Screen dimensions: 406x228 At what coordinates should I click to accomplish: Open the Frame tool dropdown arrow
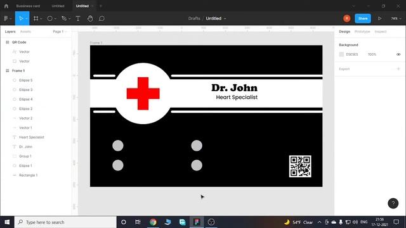tap(41, 18)
